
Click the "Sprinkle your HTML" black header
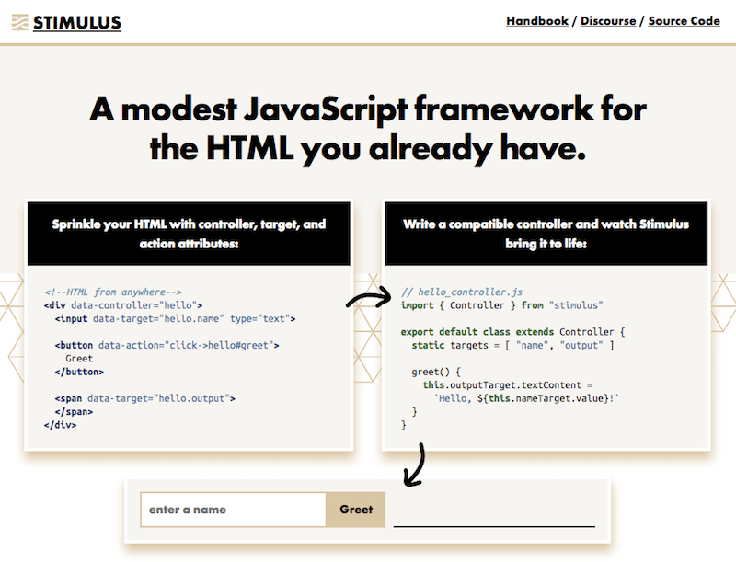pyautogui.click(x=189, y=234)
